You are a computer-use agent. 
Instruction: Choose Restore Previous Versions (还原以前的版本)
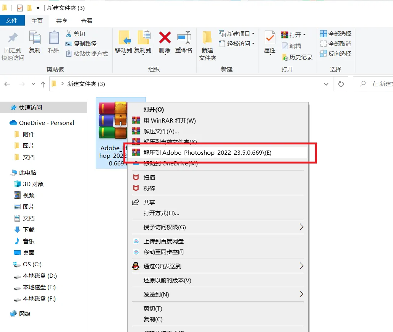click(x=218, y=280)
